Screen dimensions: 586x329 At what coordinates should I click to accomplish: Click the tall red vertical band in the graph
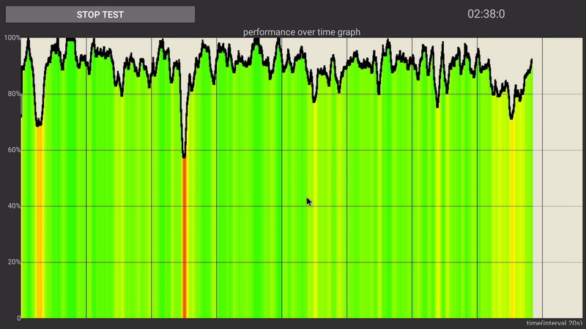point(184,241)
